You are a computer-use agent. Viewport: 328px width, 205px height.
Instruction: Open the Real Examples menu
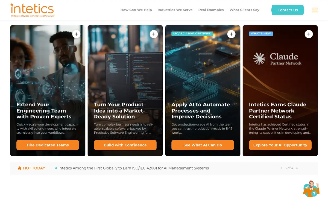coord(211,10)
